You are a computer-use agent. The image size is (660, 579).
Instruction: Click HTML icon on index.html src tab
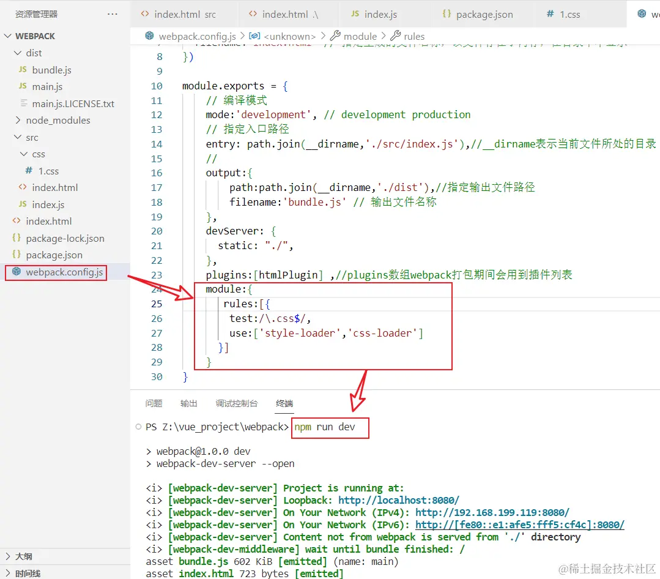[x=145, y=13]
